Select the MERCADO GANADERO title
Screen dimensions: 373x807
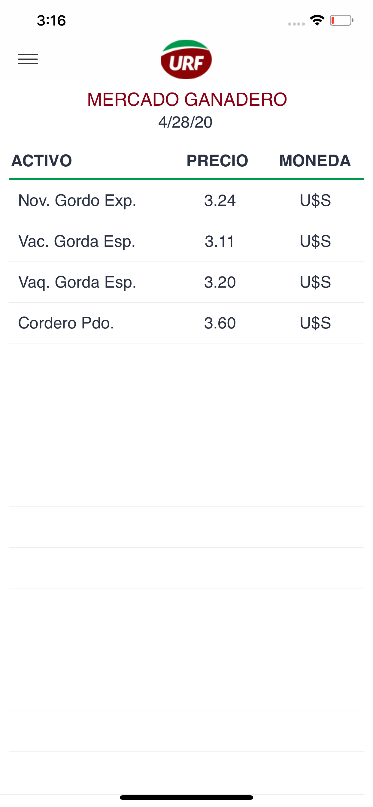pyautogui.click(x=187, y=100)
